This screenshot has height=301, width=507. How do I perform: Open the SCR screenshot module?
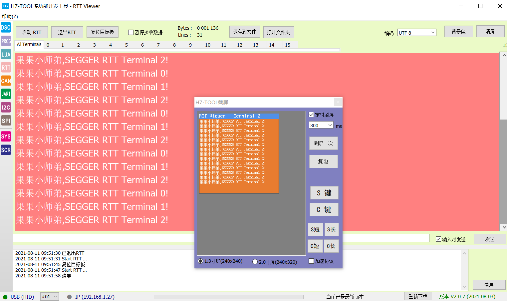pos(6,150)
